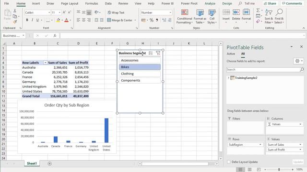Toggle Bikes slicer item
Image resolution: width=307 pixels, height=172 pixels.
pos(140,67)
